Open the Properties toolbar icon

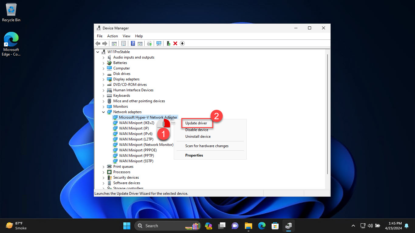point(124,43)
